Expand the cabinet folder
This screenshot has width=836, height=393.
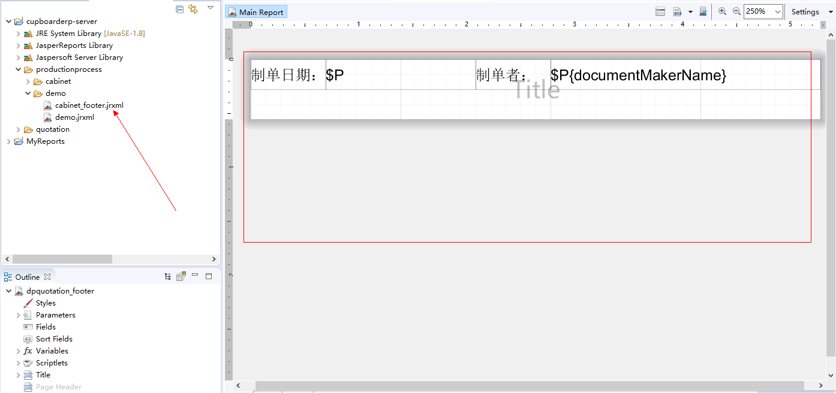(28, 81)
